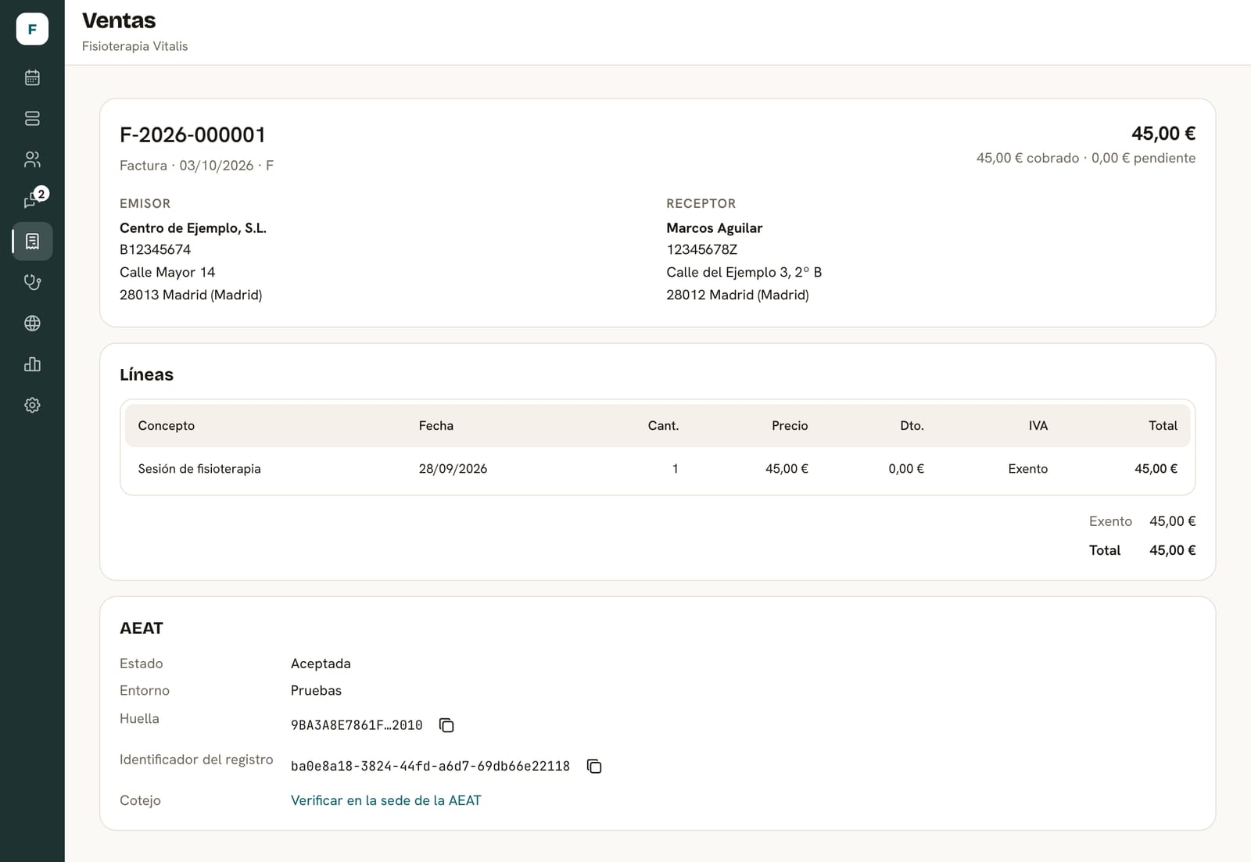Select the sales receipt icon in the sidebar

[32, 241]
